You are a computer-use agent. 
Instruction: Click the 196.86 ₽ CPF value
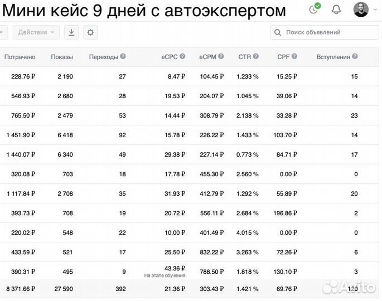pos(286,213)
